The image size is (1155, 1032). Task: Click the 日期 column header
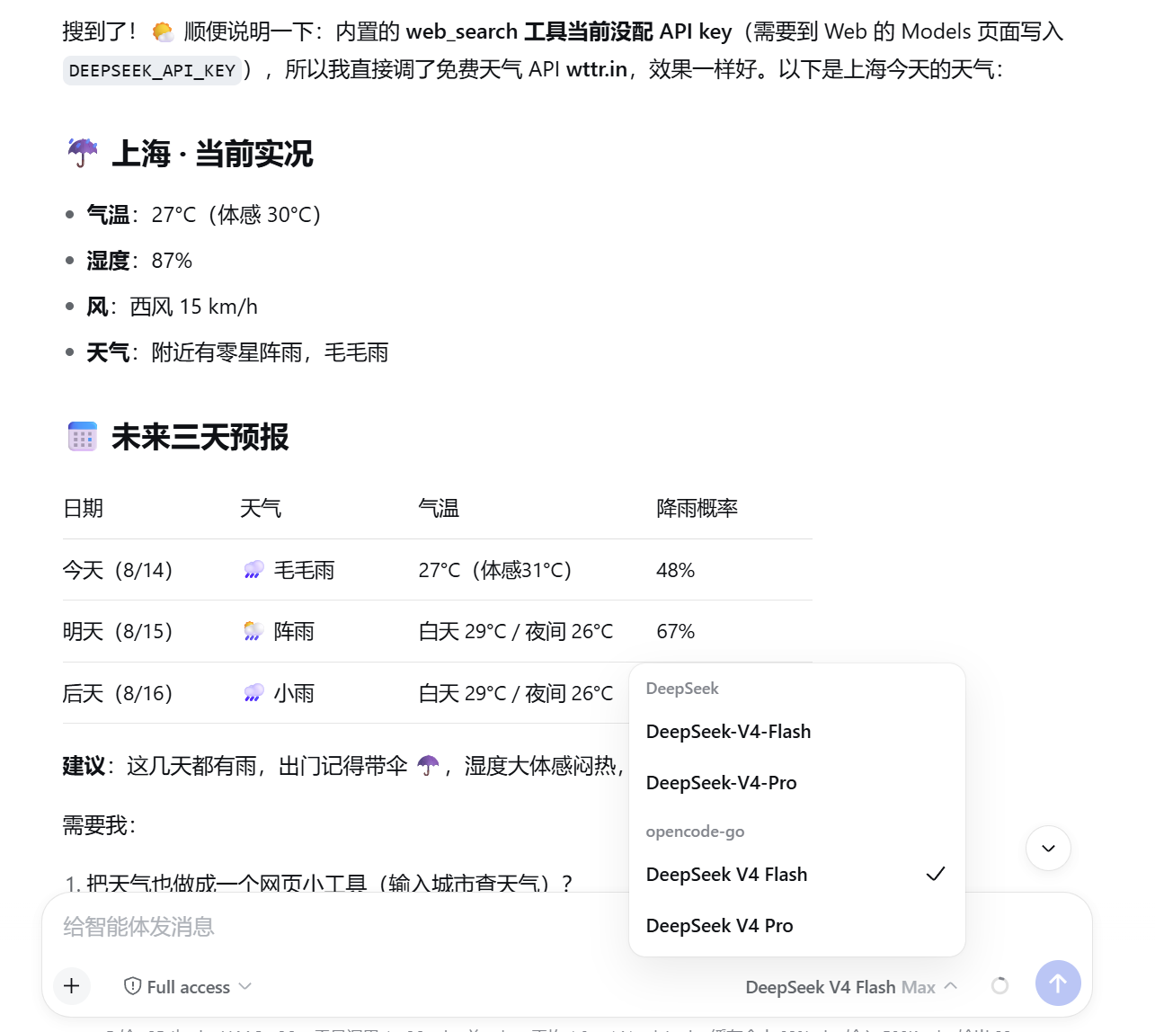(x=83, y=508)
